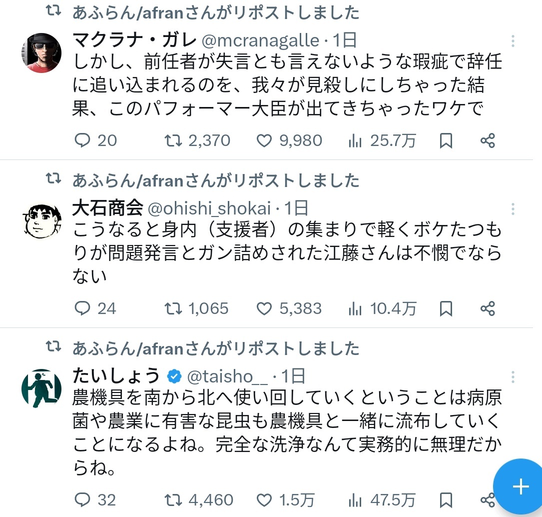The image size is (542, 517).
Task: Open more options for 大石商会 post
Action: pyautogui.click(x=513, y=209)
